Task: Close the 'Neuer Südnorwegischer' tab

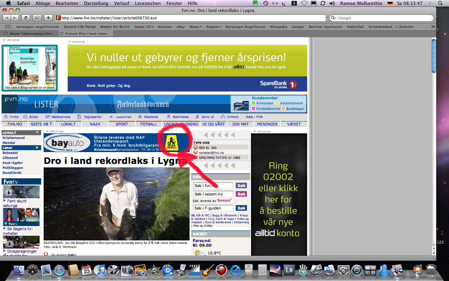Action: (6, 34)
